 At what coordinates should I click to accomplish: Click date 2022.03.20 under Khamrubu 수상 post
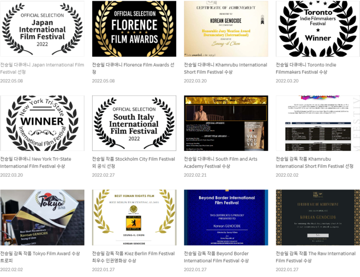coord(195,81)
